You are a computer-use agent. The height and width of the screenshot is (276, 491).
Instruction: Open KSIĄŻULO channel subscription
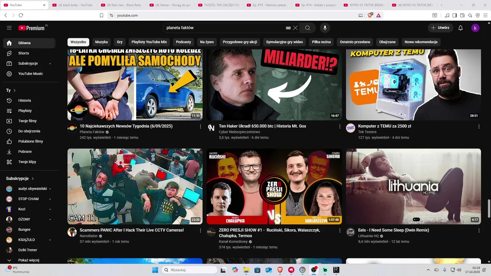tap(30, 240)
